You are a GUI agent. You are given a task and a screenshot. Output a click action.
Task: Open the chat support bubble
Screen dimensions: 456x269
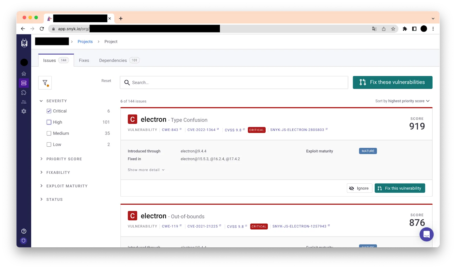(x=426, y=234)
